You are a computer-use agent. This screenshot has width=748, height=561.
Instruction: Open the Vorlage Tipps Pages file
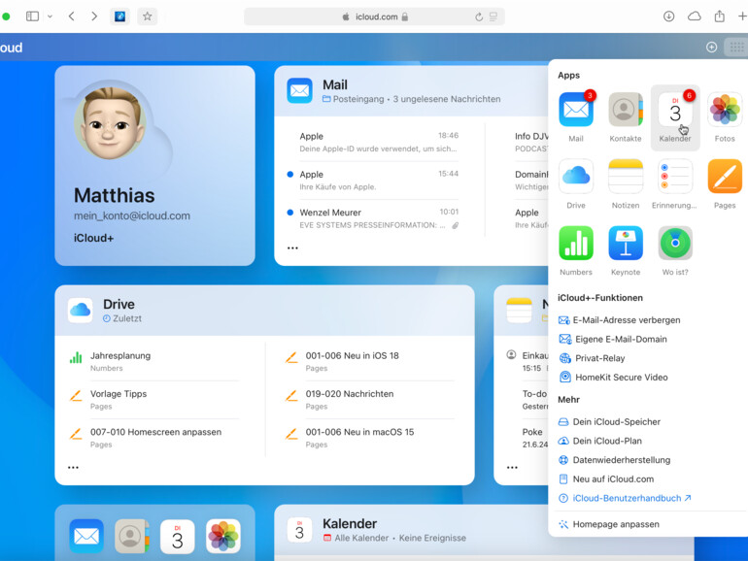153,400
